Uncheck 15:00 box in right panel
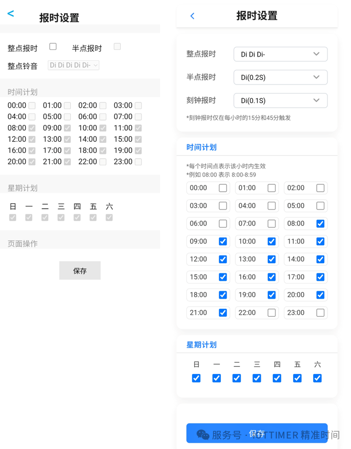Viewport: 351px width, 449px height. point(223,277)
